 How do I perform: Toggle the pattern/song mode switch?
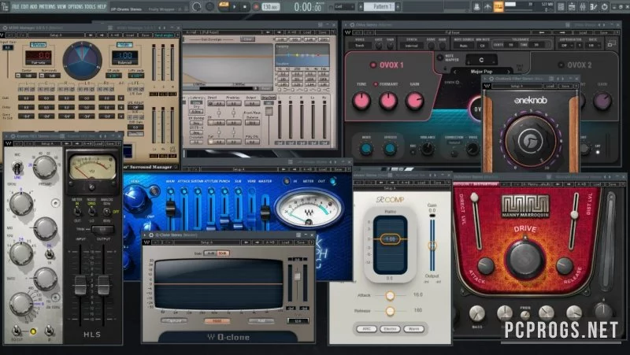tap(224, 6)
